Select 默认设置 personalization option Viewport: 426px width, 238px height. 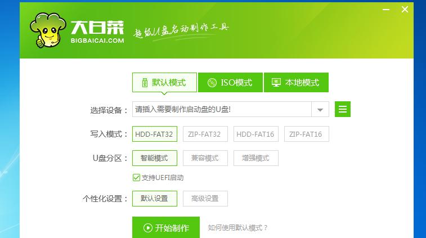[155, 199]
